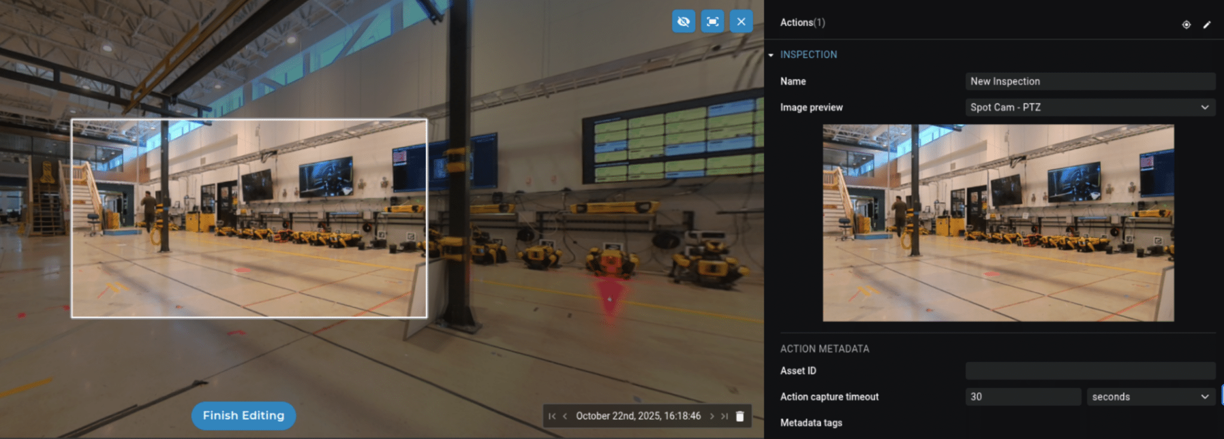Screen dimensions: 1224x439
Task: Click the Image preview thumbnail
Action: tap(998, 222)
